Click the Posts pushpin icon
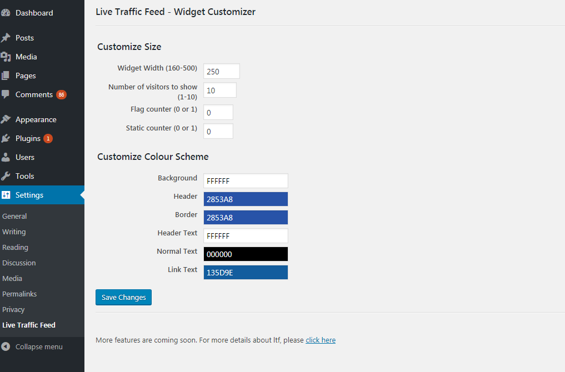 point(6,38)
